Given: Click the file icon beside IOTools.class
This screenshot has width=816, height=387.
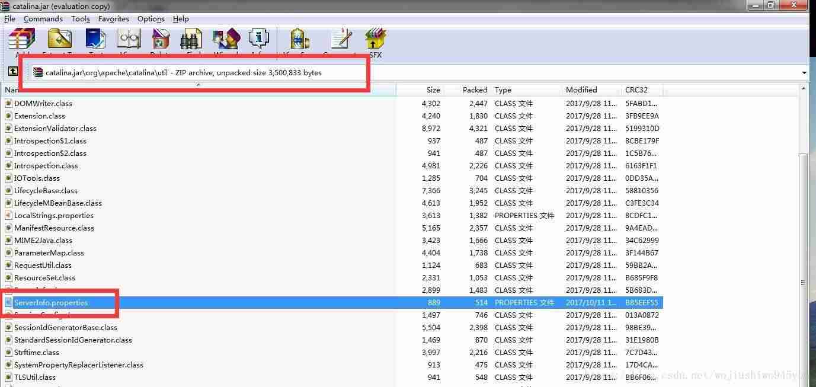Looking at the screenshot, I should [8, 178].
